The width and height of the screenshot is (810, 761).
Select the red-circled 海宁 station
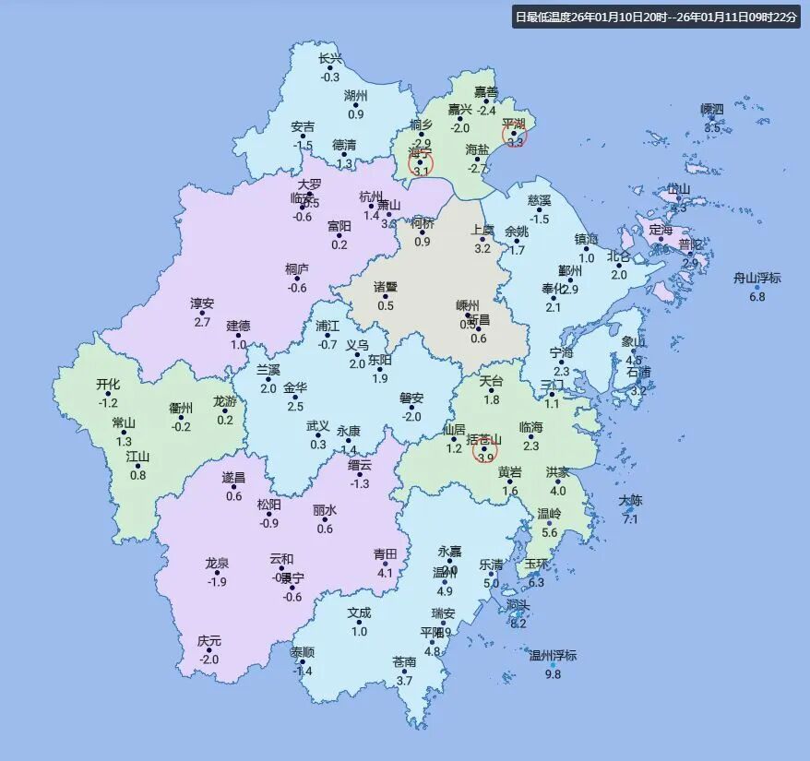420,161
